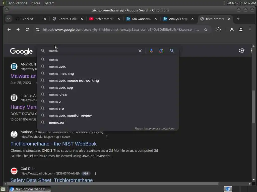This screenshot has height=192, width=257.
Task: Open the Places menu
Action: pyautogui.click(x=35, y=3)
